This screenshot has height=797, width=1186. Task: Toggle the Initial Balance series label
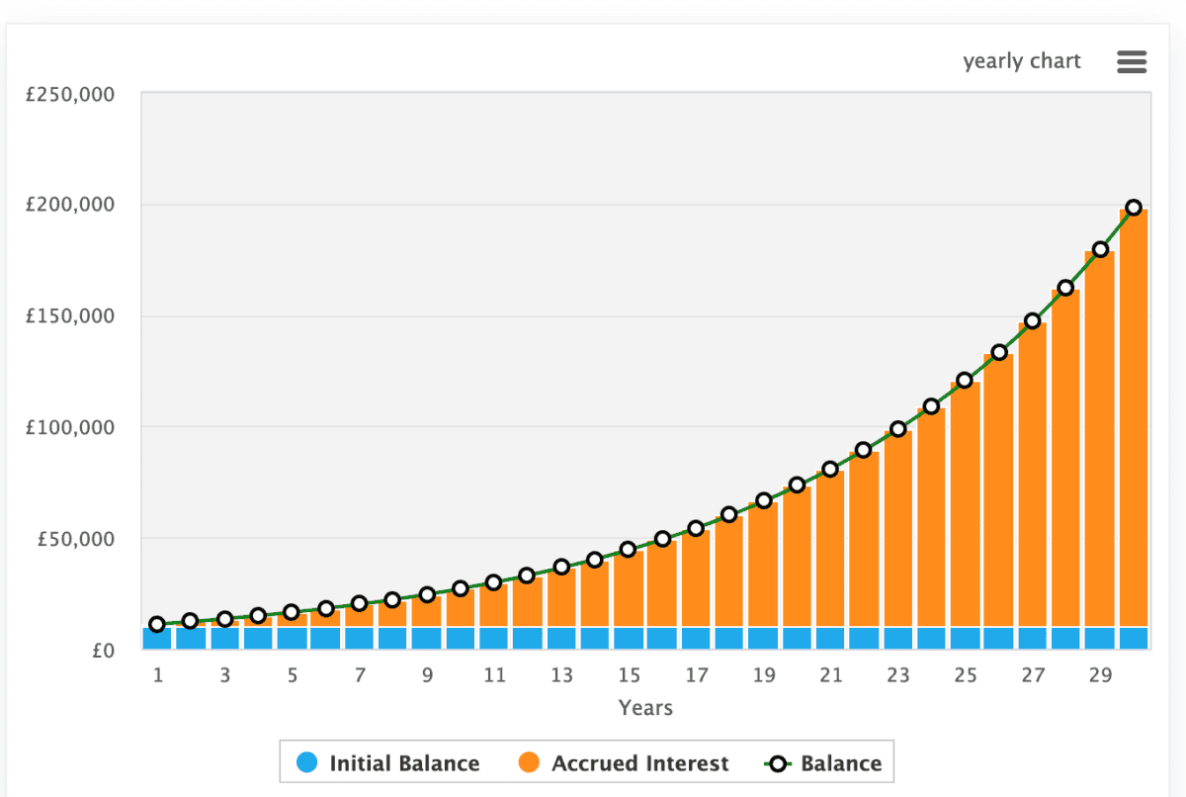403,763
